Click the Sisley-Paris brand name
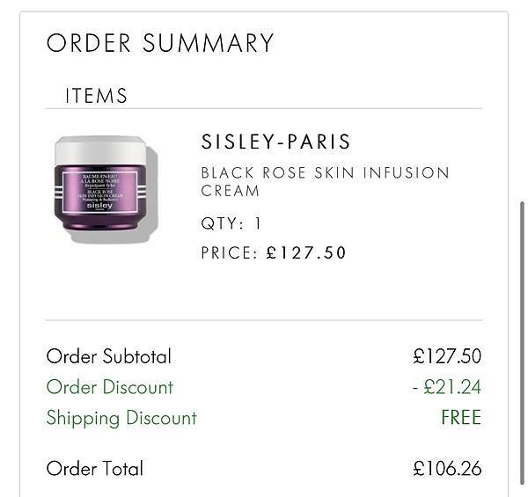The width and height of the screenshot is (528, 497). point(275,142)
